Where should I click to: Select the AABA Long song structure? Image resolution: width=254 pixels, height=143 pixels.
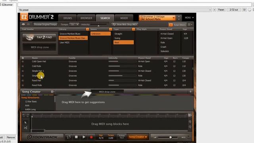click(x=30, y=110)
